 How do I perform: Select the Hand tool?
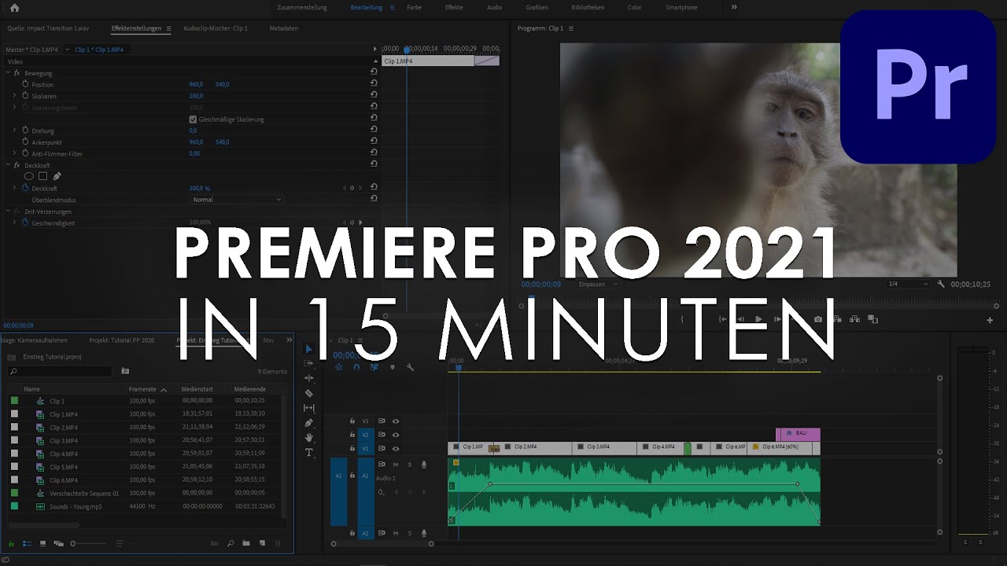[x=308, y=438]
